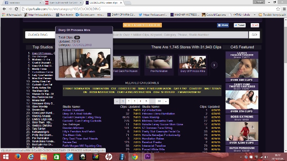This screenshot has width=287, height=161.
Task: Open the Chrome menu hamburger icon
Action: click(x=284, y=9)
